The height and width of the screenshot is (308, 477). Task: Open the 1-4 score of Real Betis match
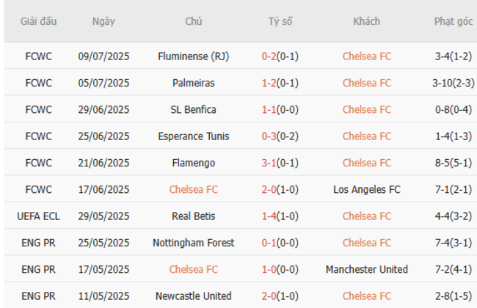[x=269, y=216]
